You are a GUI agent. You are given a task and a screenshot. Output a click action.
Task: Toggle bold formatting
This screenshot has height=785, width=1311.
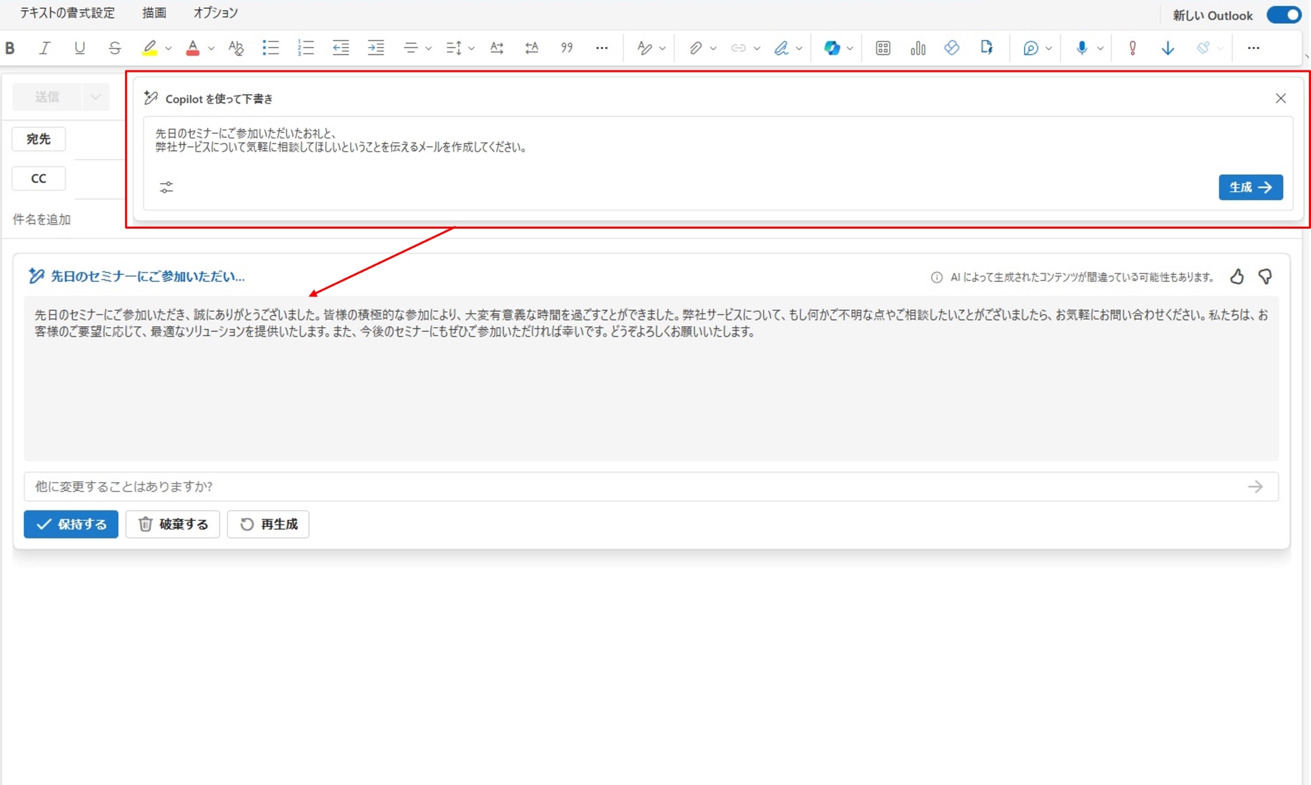pos(10,48)
